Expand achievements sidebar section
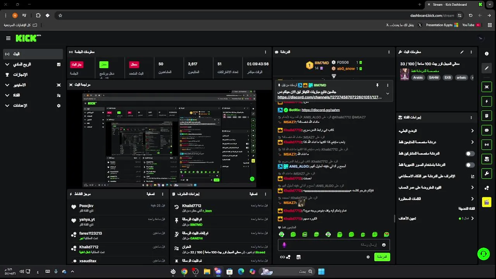The width and height of the screenshot is (496, 279). pyautogui.click(x=33, y=74)
